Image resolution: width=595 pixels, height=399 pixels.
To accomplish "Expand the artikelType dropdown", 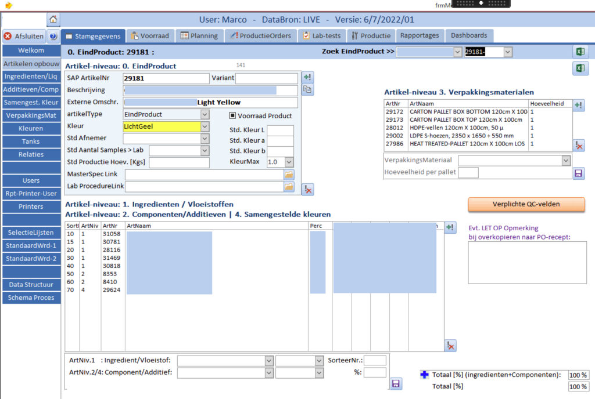I will 205,114.
